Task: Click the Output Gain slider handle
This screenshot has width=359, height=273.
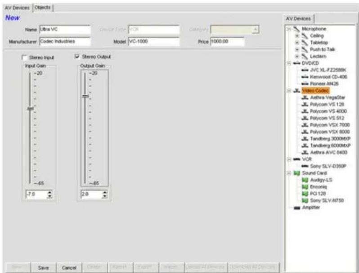Action: pyautogui.click(x=85, y=96)
